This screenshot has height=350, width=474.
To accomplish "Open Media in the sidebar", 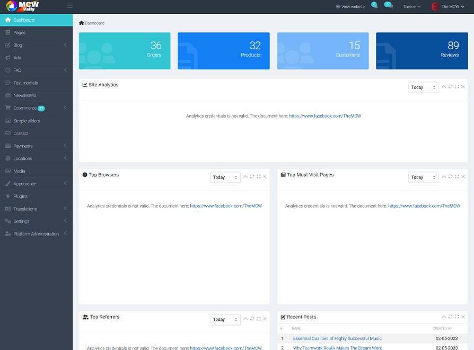I will 19,171.
